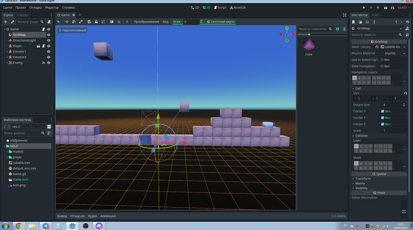Screen dimensions: 413x230
Task: Switch to 2D workspace
Action: pyautogui.click(x=195, y=8)
